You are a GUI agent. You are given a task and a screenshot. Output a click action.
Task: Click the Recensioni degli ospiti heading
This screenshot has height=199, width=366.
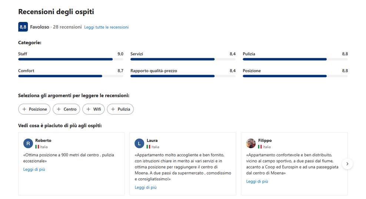click(56, 12)
